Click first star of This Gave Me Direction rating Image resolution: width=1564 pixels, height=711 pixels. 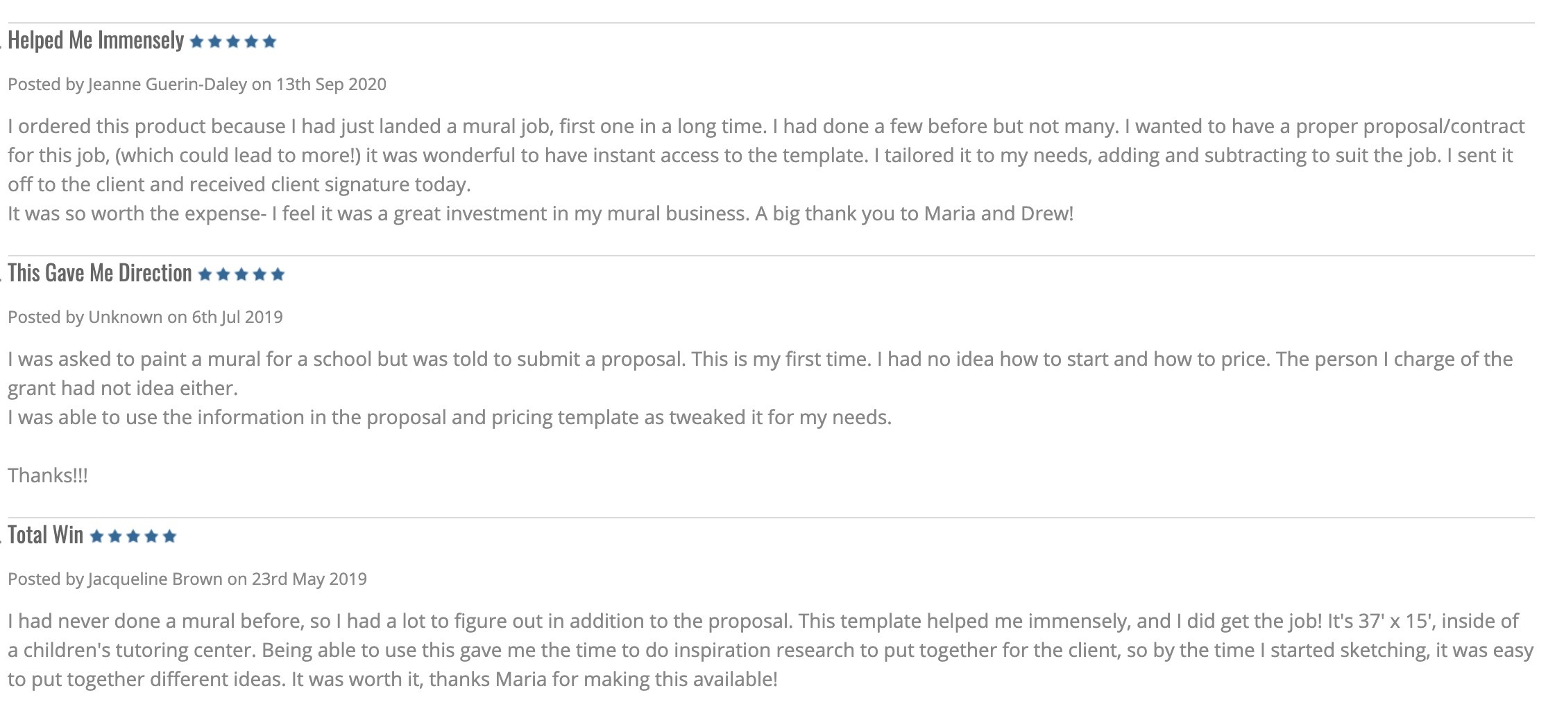(x=205, y=275)
